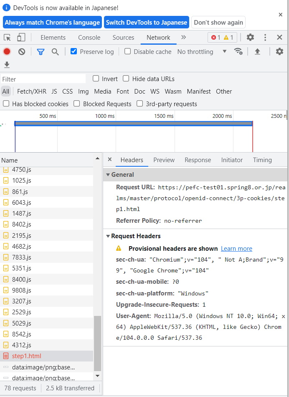Collapse the Request Headers section
289x397 pixels.
click(108, 236)
